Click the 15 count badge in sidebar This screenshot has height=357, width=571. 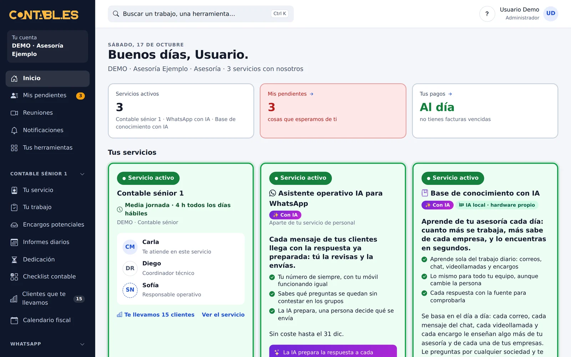79,299
